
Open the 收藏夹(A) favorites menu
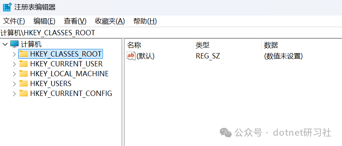[x=110, y=21]
